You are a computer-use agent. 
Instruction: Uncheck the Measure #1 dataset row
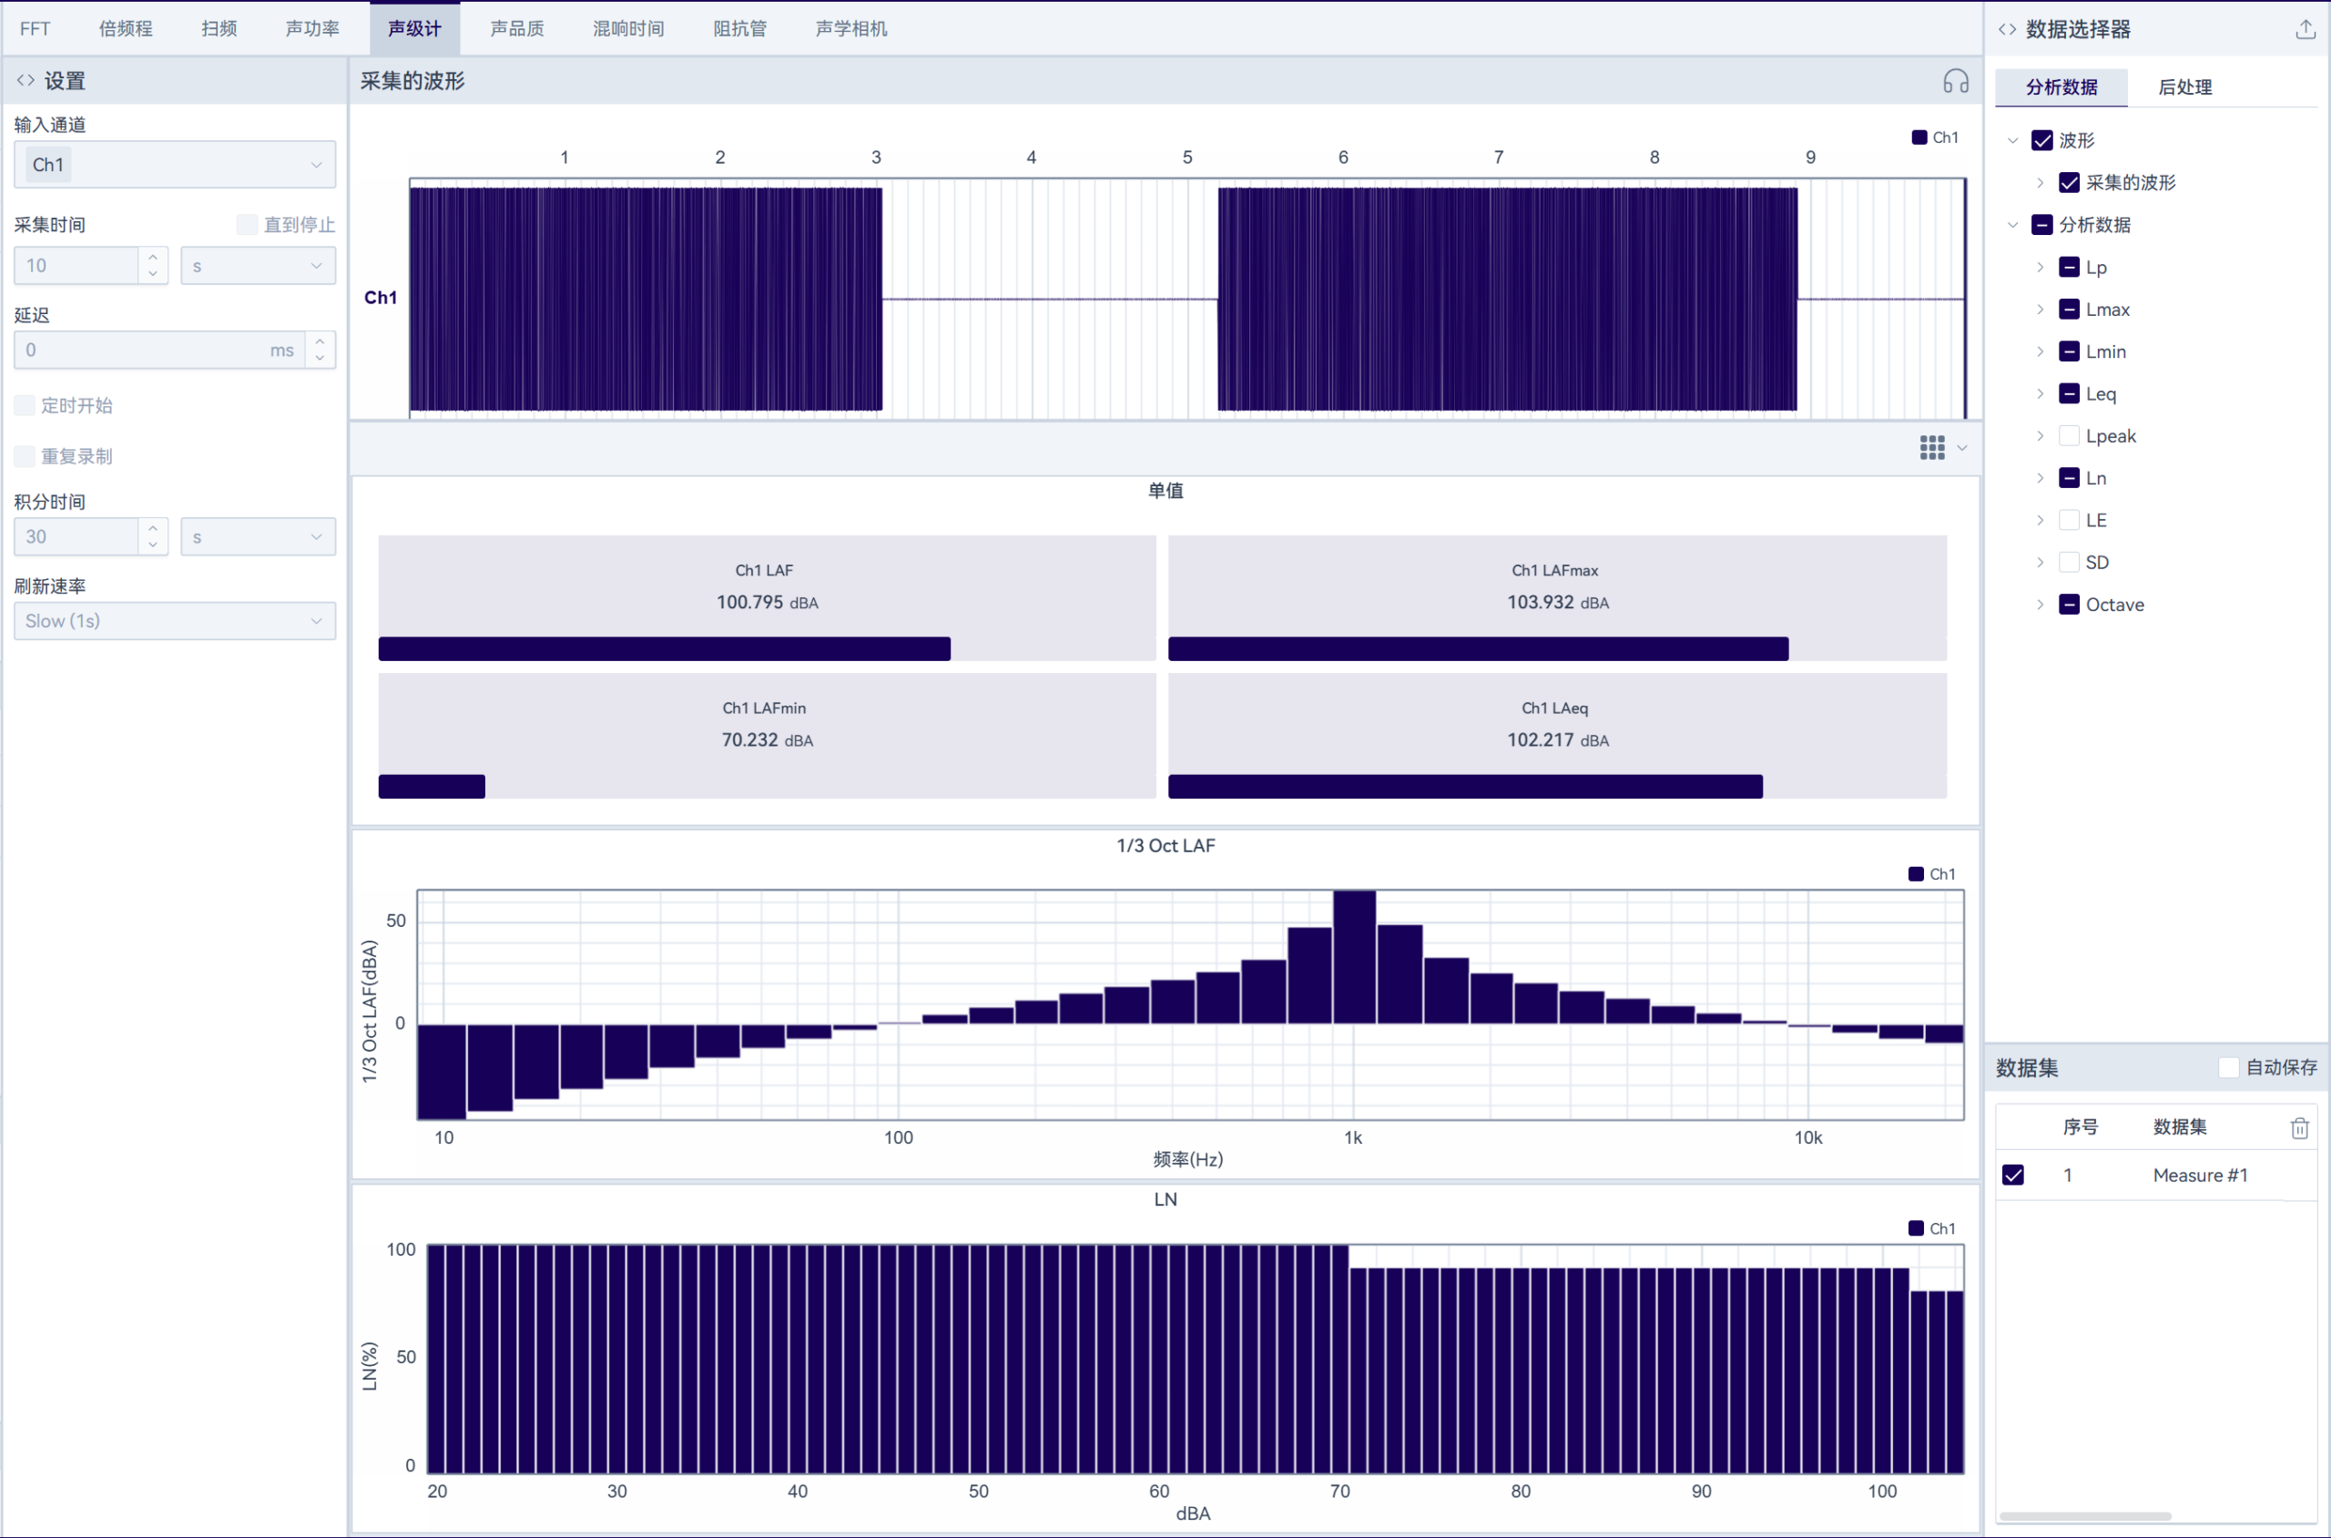(x=2012, y=1175)
